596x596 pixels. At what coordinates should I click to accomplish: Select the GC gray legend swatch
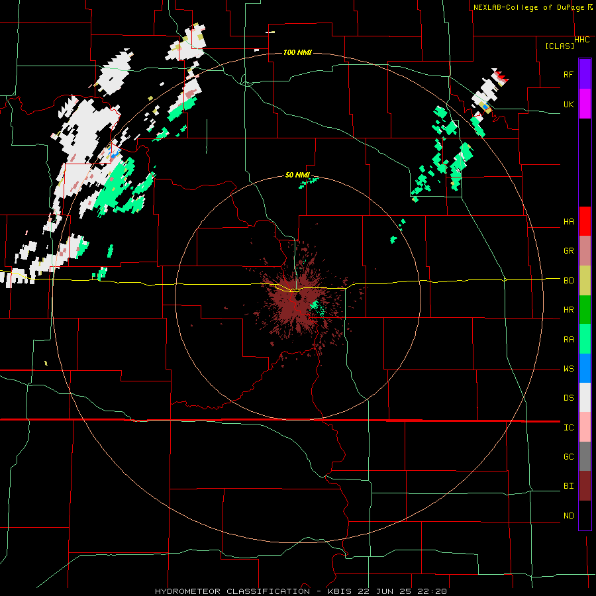click(585, 456)
